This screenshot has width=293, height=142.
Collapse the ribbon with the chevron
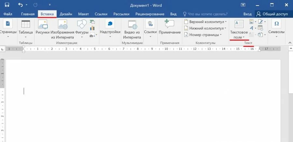(289, 43)
